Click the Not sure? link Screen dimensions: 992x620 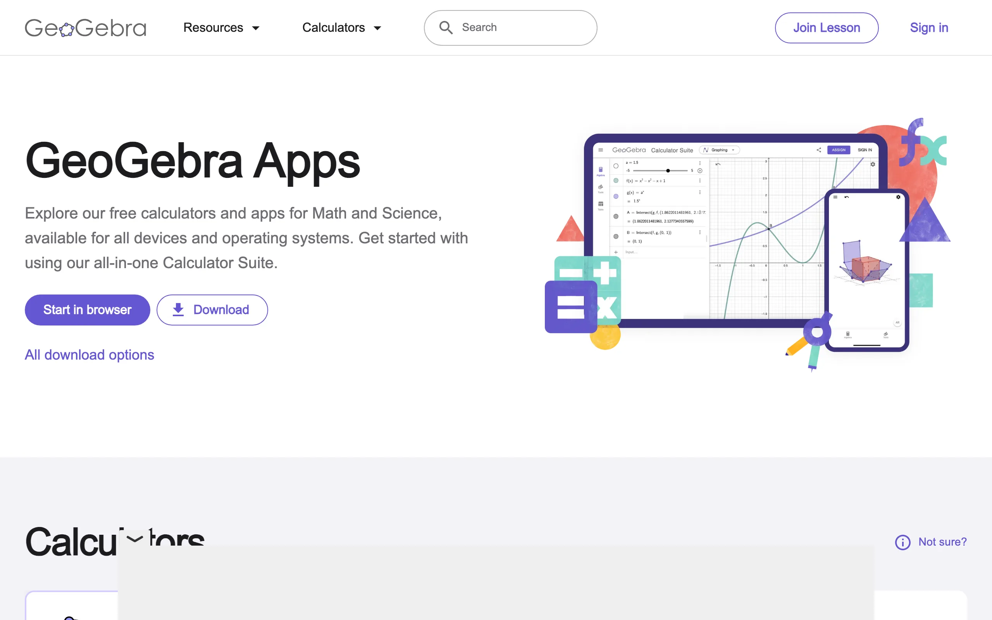point(942,542)
